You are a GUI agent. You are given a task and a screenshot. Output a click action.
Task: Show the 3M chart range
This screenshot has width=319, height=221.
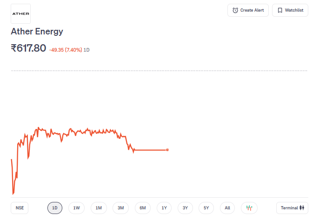click(120, 208)
